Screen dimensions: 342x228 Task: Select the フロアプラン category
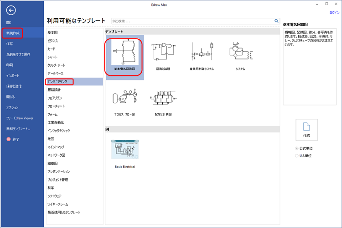pyautogui.click(x=55, y=98)
